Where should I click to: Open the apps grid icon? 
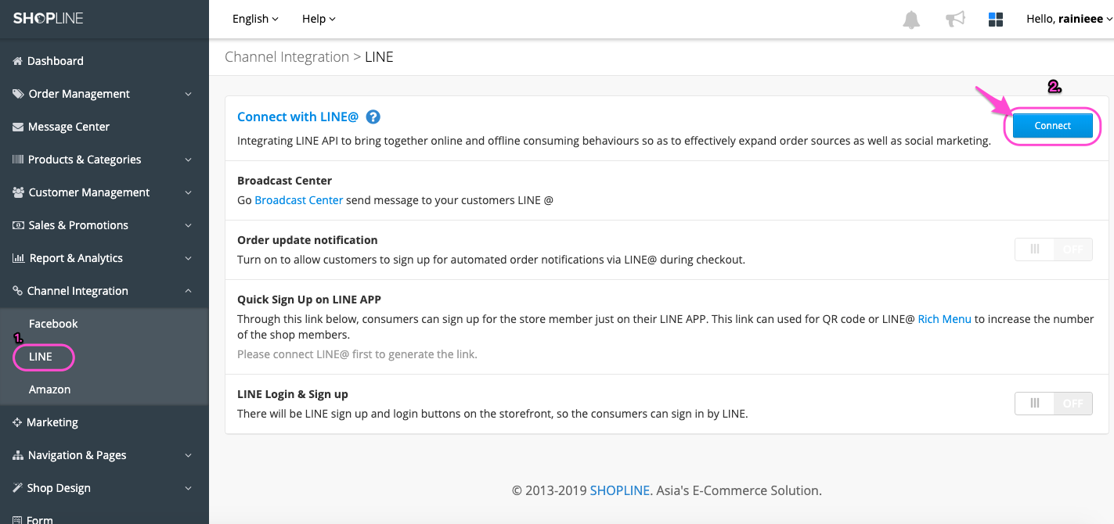tap(996, 19)
